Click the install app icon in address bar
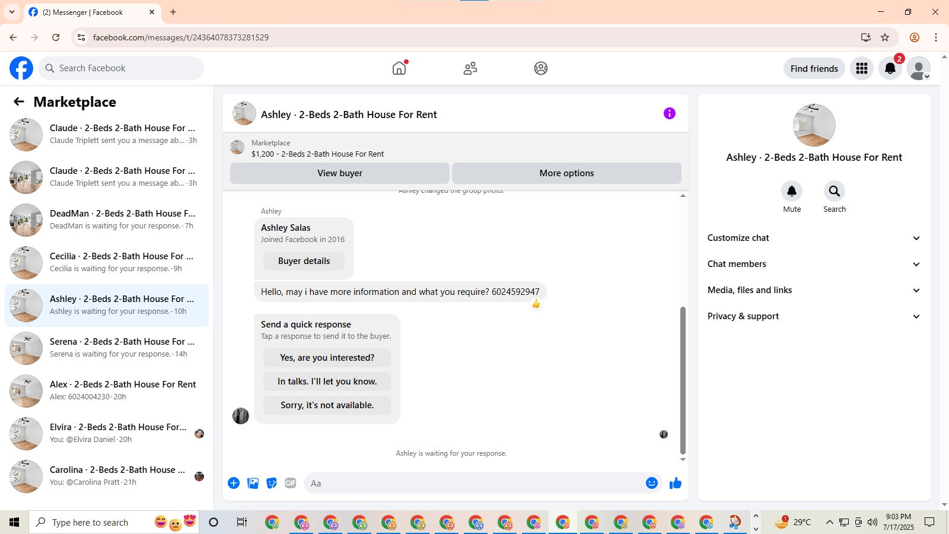Screen dimensions: 949x534 (866, 37)
